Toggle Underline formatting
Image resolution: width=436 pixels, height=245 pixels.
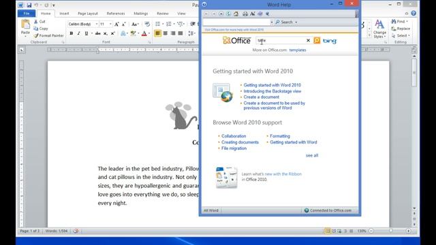click(87, 33)
